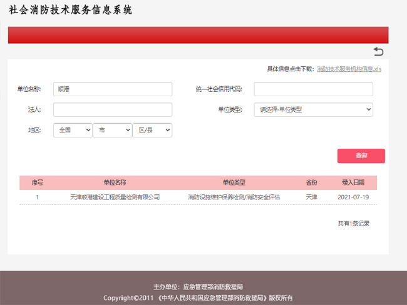Viewport: 407px width, 305px height.
Task: Click the 社会消防技术服务信息系统 page title
Action: (71, 11)
